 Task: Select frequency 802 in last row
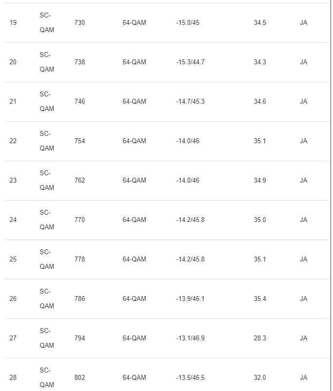[x=79, y=378]
